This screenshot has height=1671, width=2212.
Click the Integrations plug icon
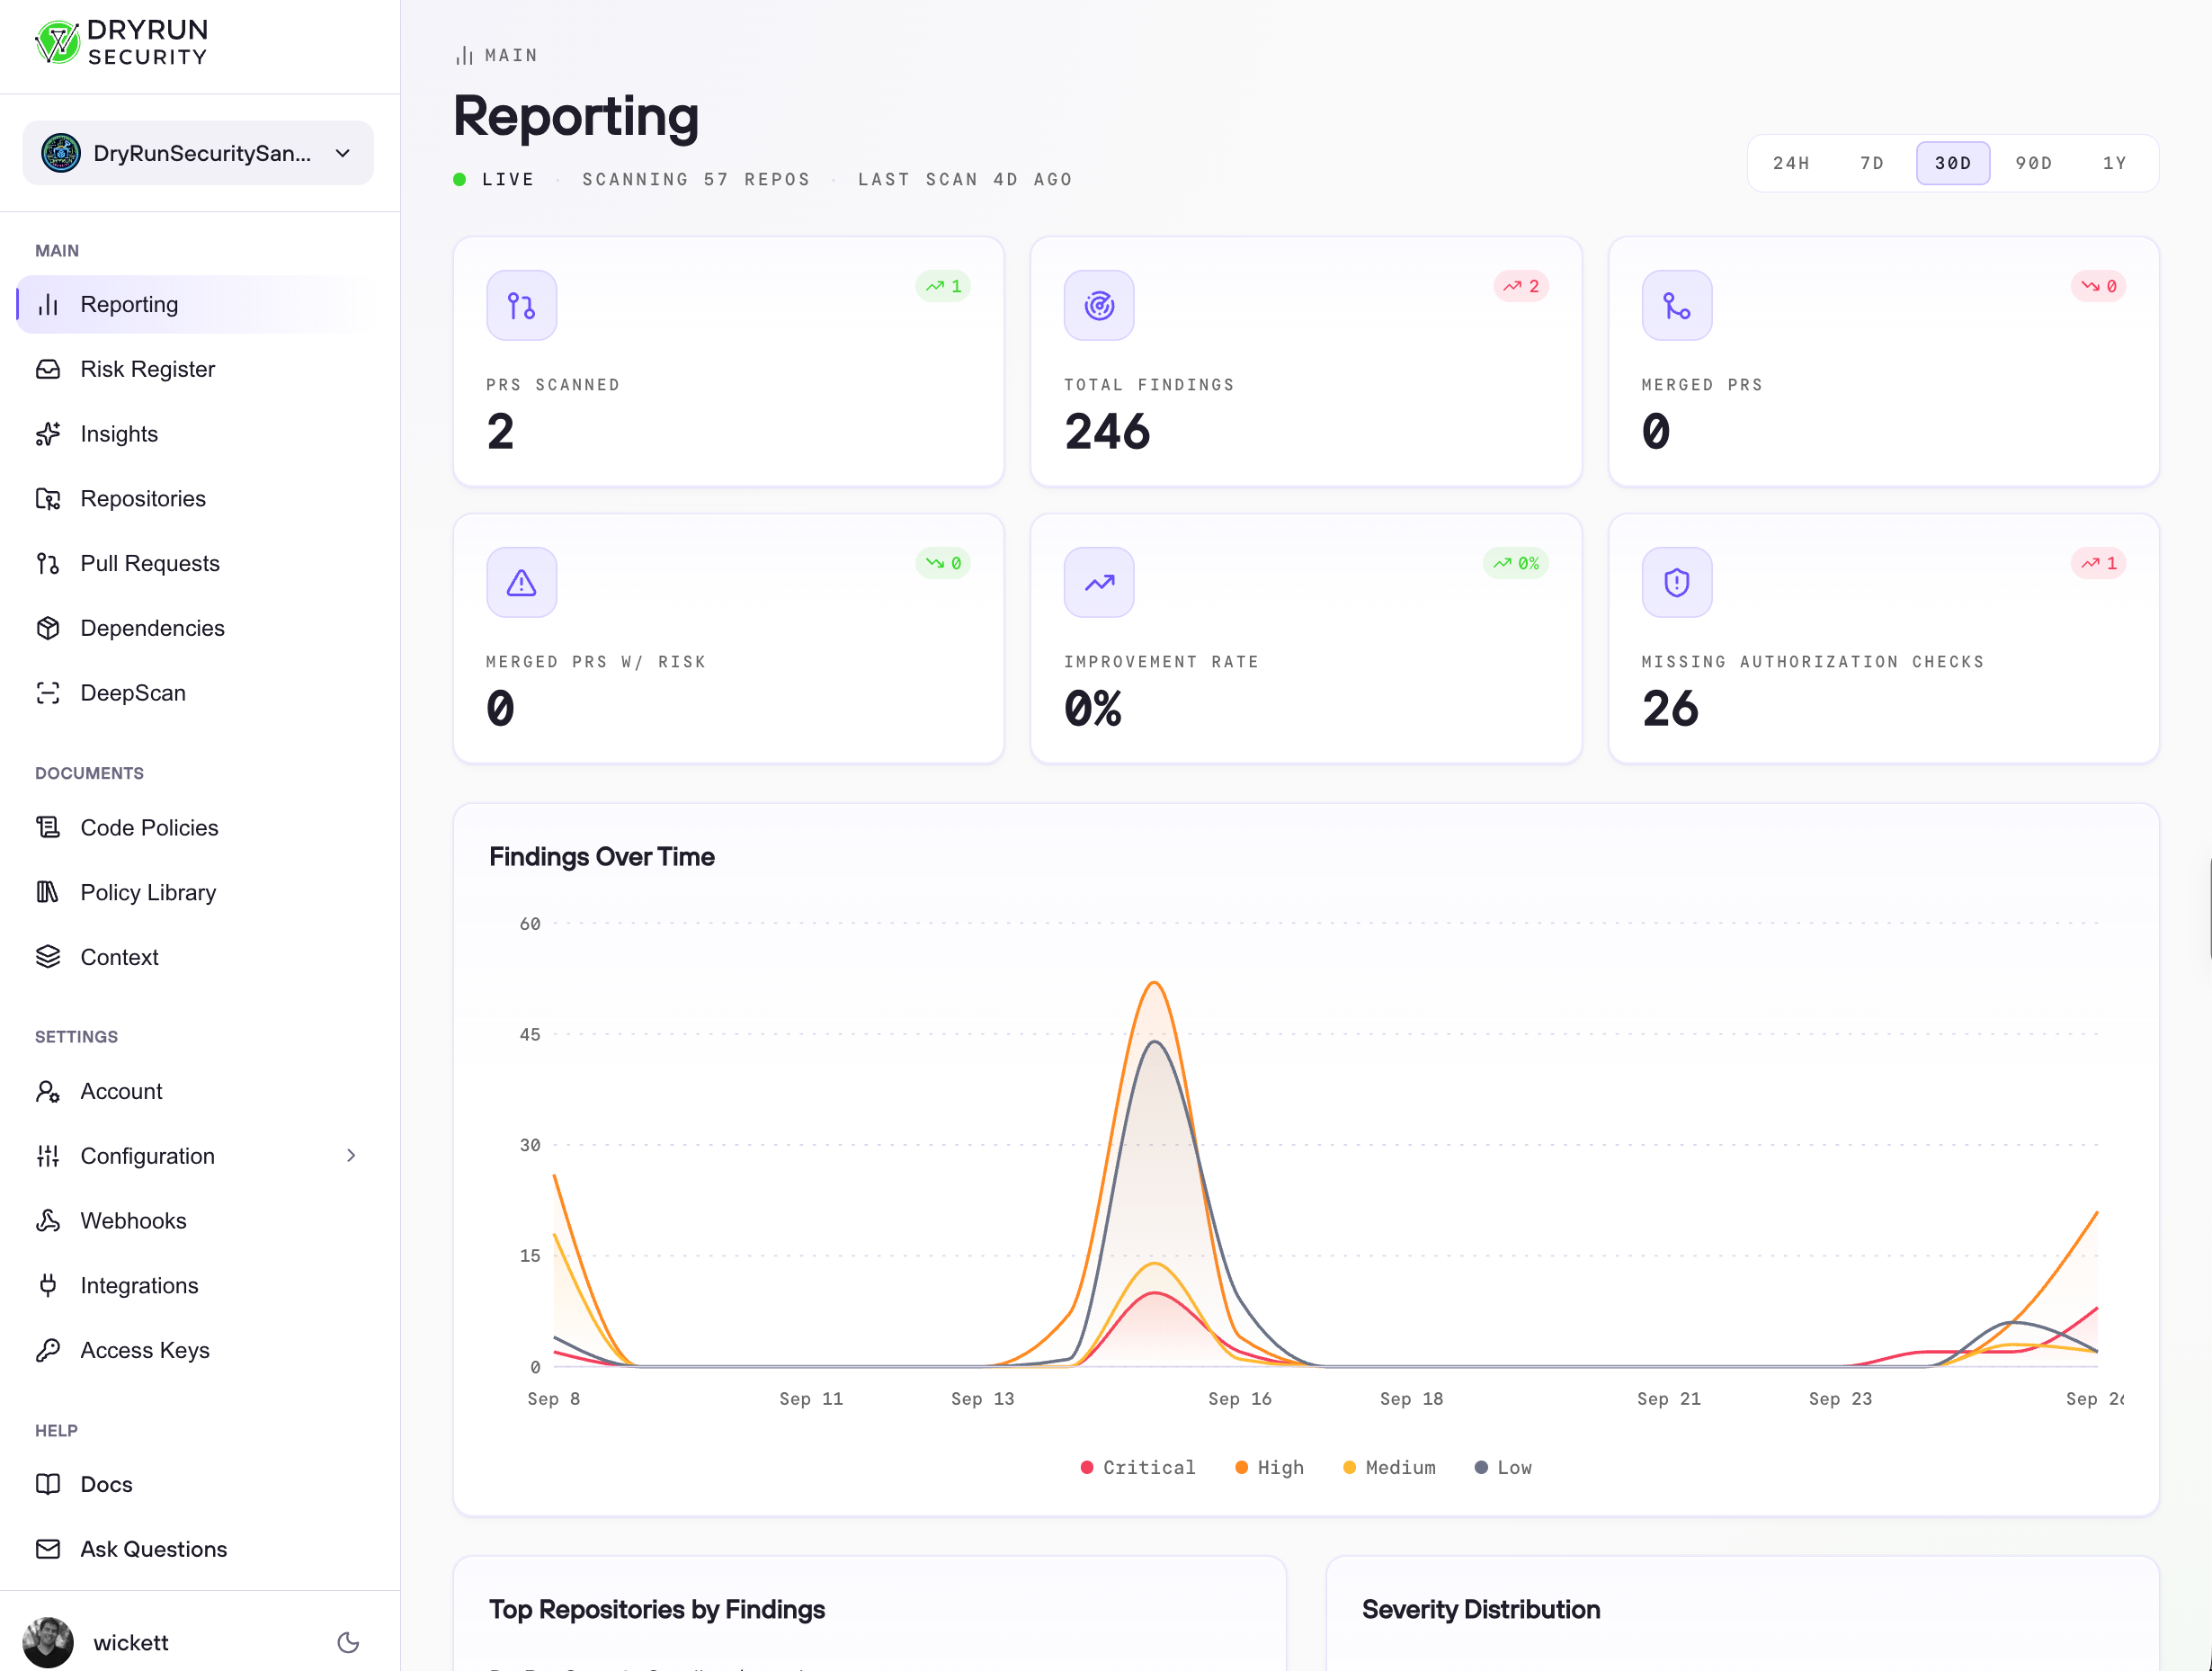point(48,1285)
